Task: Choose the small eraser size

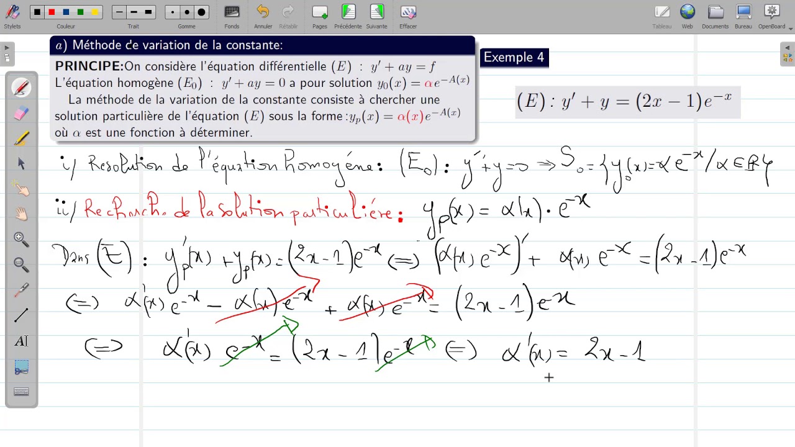Action: tap(173, 12)
